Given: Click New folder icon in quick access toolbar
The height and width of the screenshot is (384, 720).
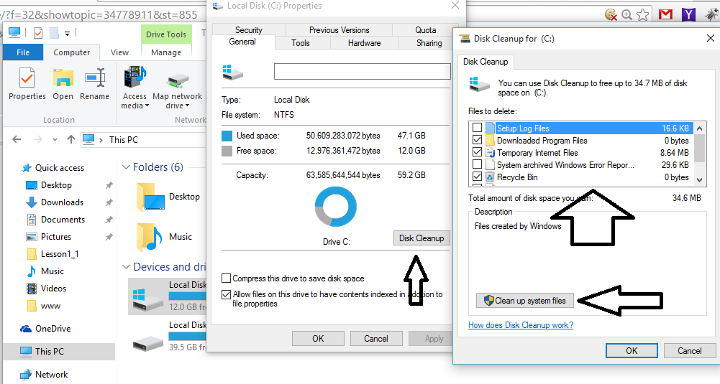Looking at the screenshot, I should [x=54, y=33].
